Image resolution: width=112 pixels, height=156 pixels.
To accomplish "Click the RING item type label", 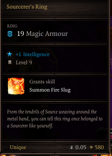I will click(12, 26).
